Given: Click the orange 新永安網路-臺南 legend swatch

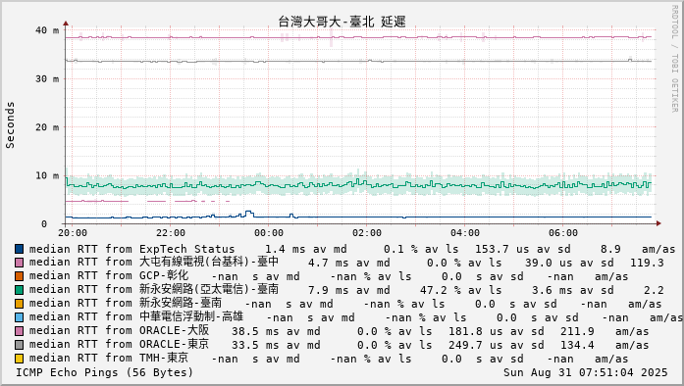Looking at the screenshot, I should point(20,304).
